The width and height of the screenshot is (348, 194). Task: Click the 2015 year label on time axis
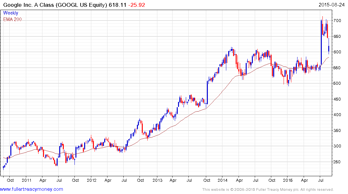point(288,180)
